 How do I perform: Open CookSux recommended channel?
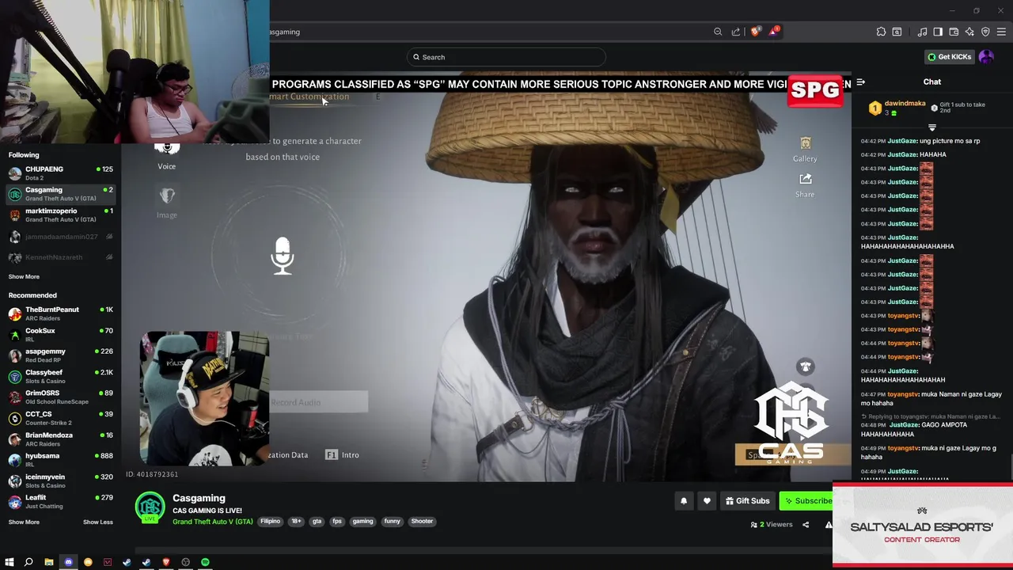61,334
